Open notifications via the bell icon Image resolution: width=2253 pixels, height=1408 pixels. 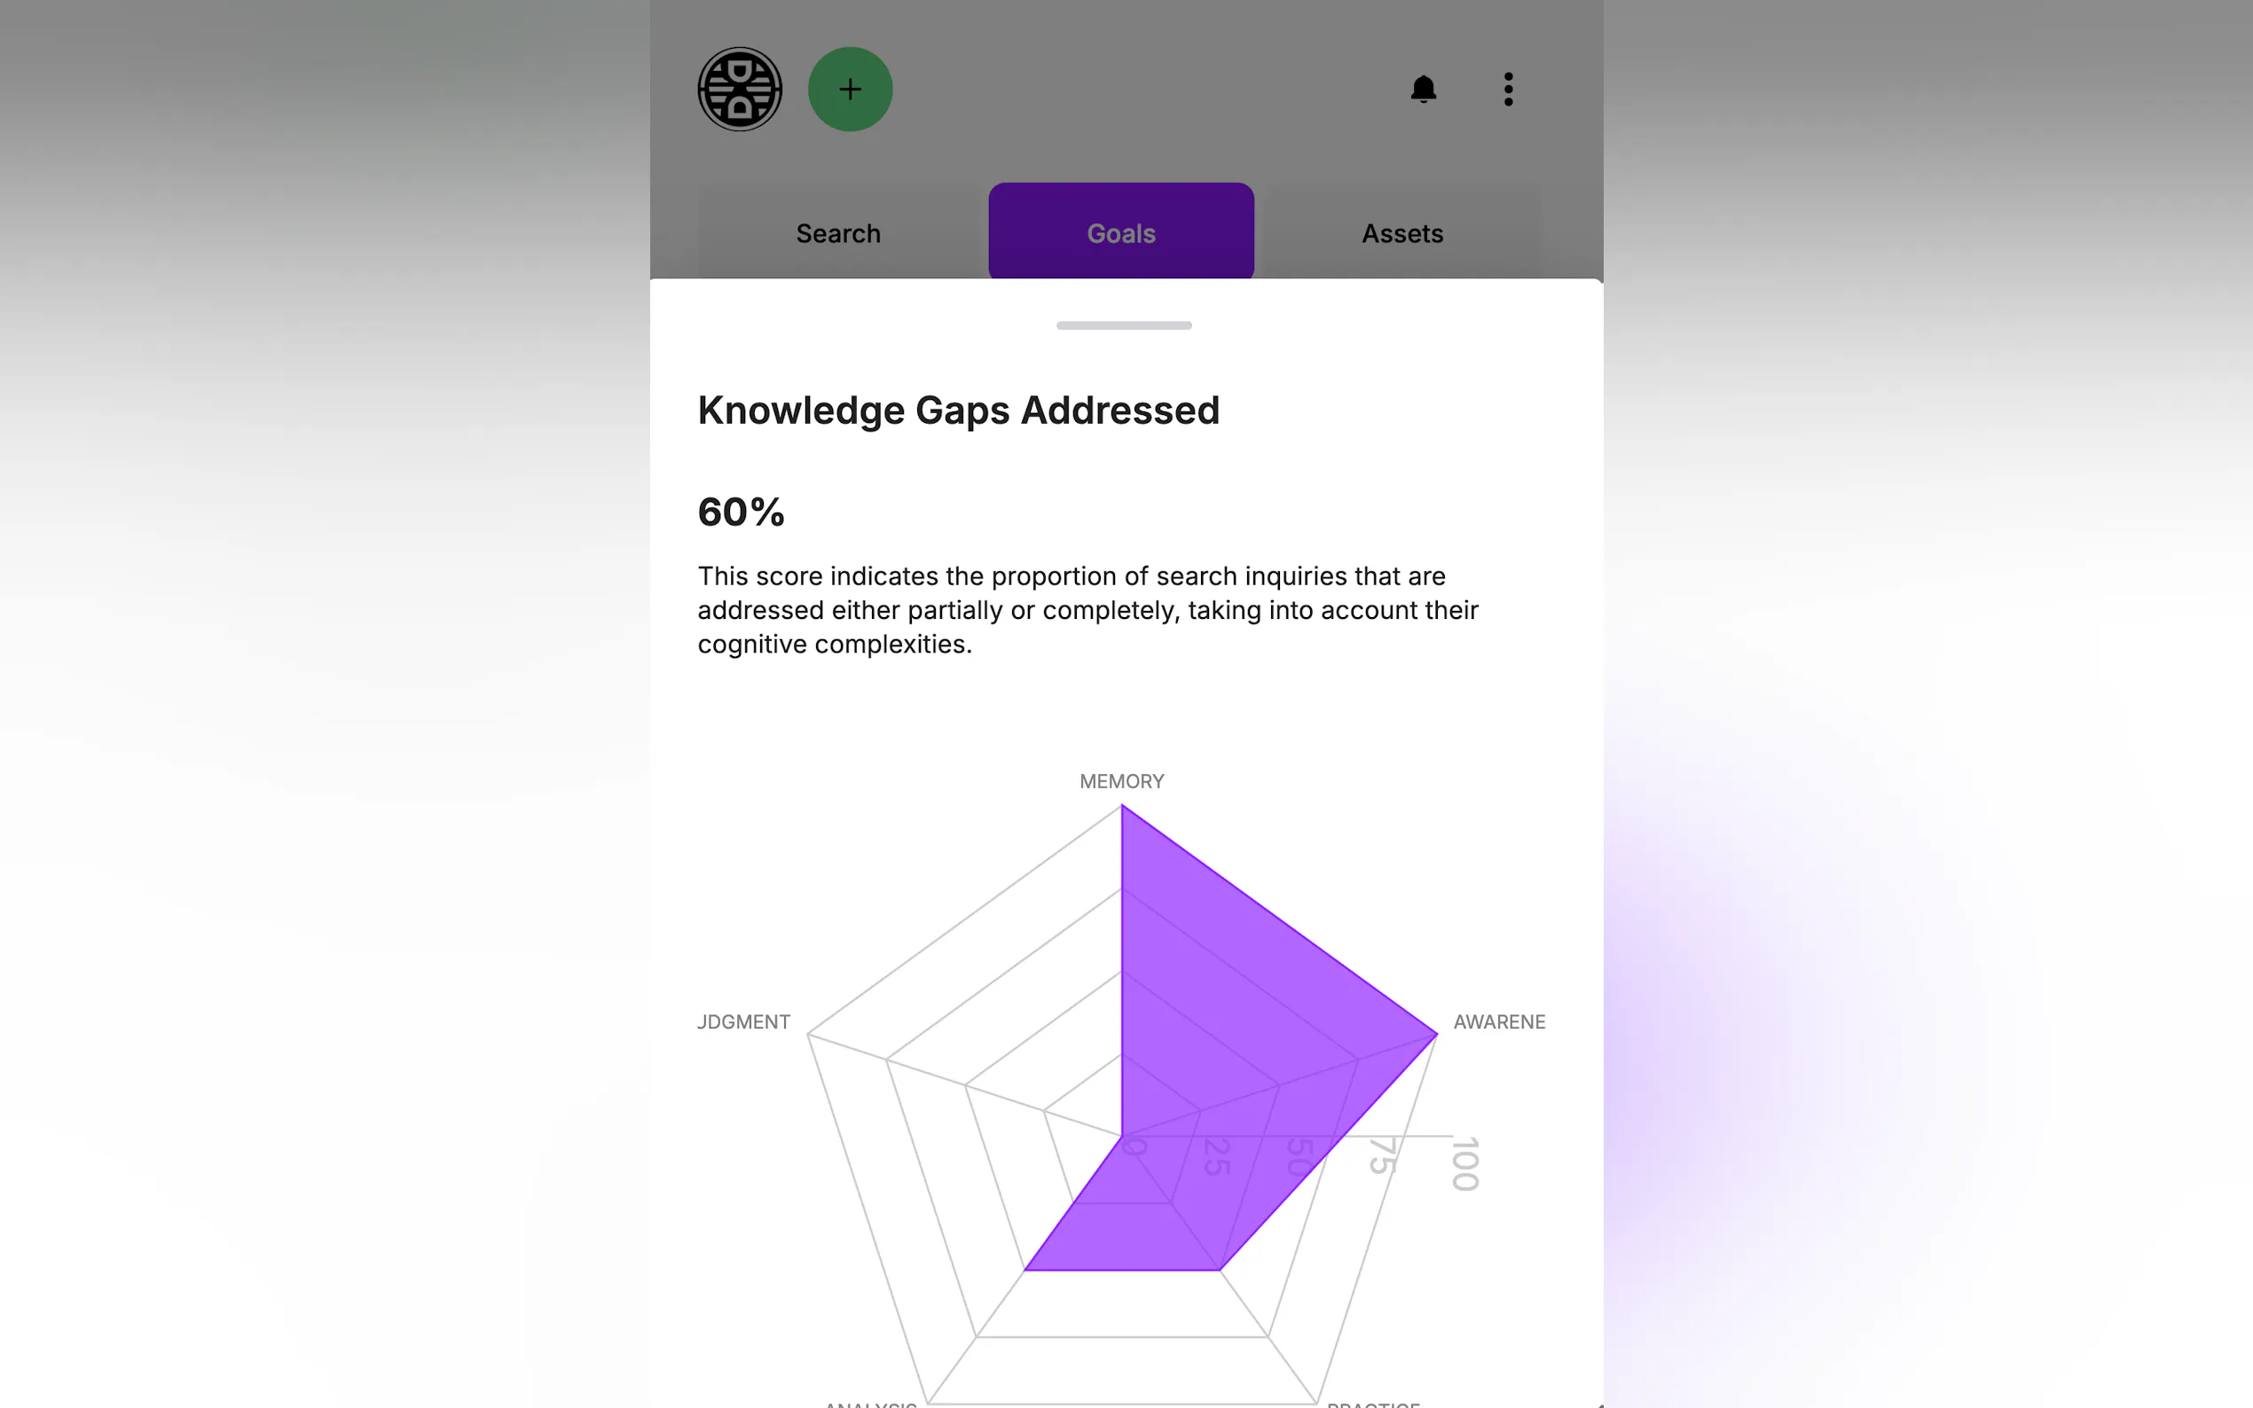click(1423, 90)
